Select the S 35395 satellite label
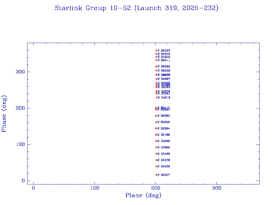 [164, 147]
